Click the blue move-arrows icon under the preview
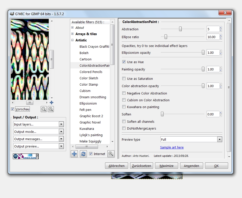 click(x=52, y=103)
